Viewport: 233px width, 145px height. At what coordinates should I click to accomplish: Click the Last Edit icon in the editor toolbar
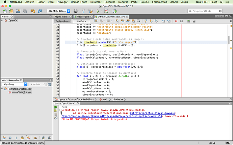click(x=96, y=21)
